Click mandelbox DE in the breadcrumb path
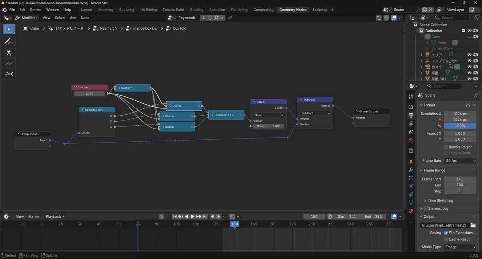This screenshot has width=482, height=259. (x=145, y=29)
